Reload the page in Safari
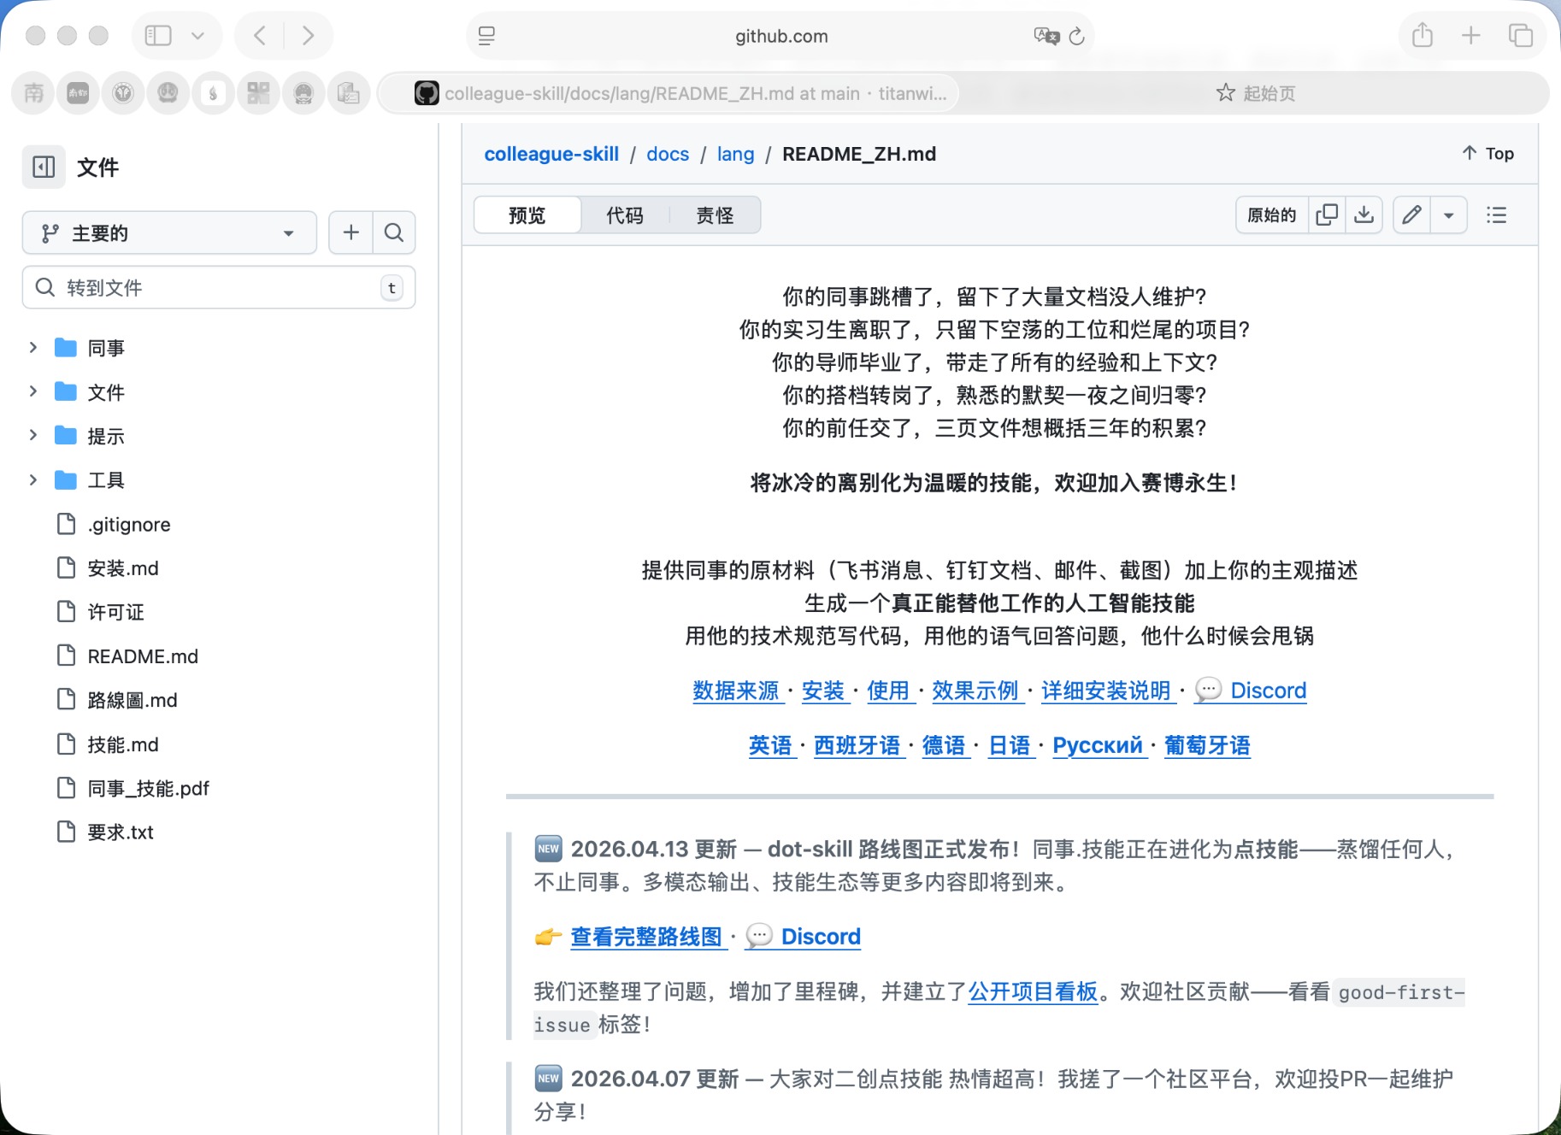Image resolution: width=1561 pixels, height=1135 pixels. click(x=1076, y=36)
